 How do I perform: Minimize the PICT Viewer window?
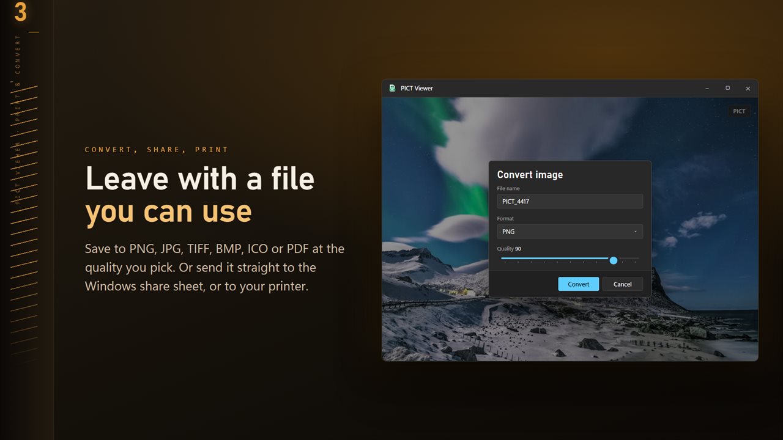tap(707, 88)
